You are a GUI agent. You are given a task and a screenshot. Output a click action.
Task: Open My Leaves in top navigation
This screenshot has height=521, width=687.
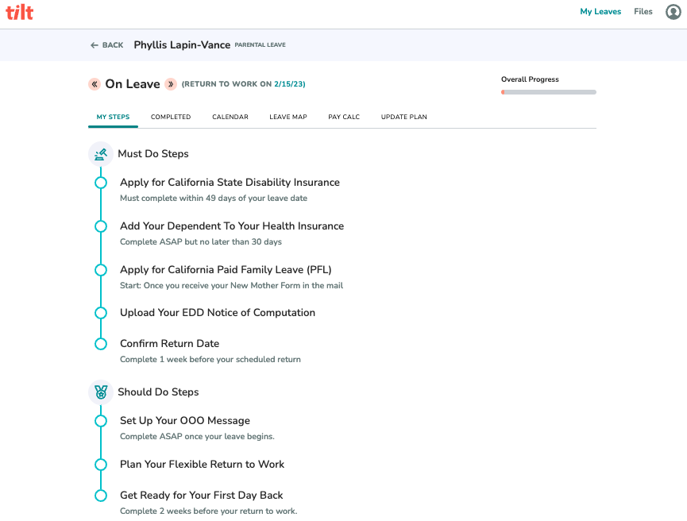(x=600, y=12)
